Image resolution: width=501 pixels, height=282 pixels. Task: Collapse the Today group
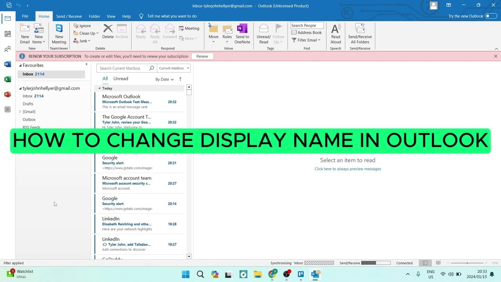coord(99,89)
